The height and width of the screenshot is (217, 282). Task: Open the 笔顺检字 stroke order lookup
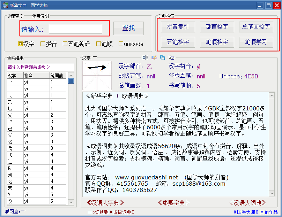217,42
